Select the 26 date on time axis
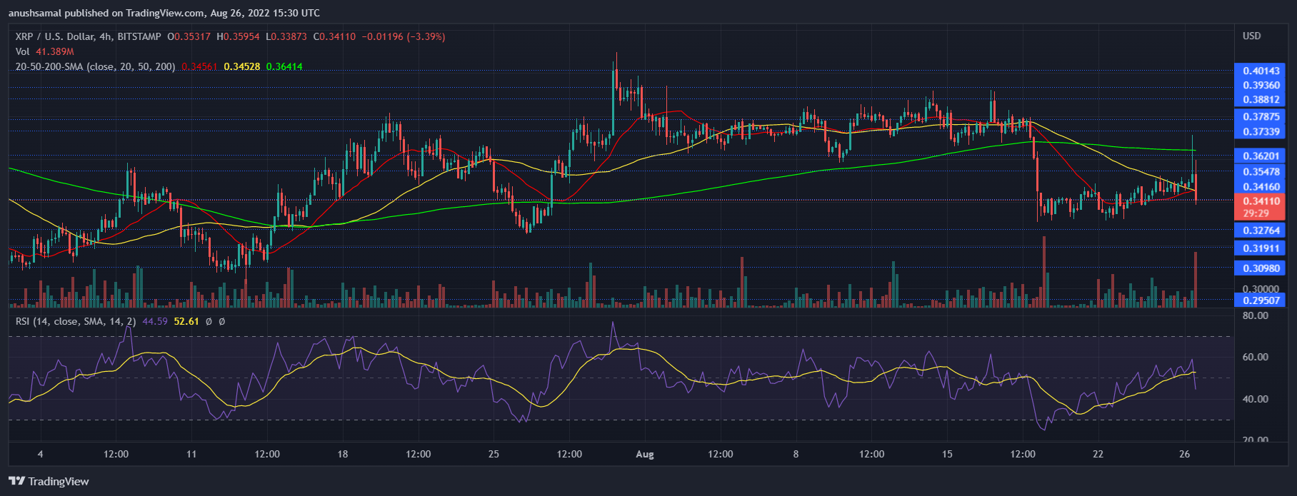Viewport: 1297px width, 496px height. (x=1184, y=454)
